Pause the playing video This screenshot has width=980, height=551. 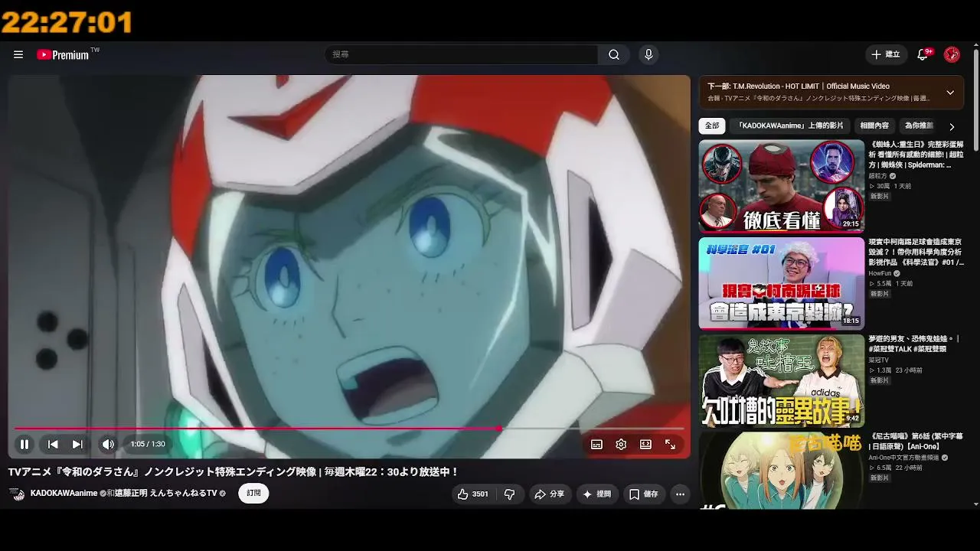[24, 444]
